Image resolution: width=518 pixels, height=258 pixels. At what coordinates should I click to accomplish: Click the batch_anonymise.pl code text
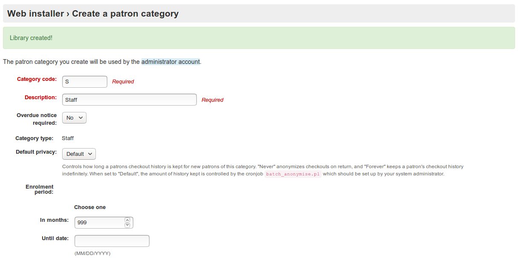point(293,174)
